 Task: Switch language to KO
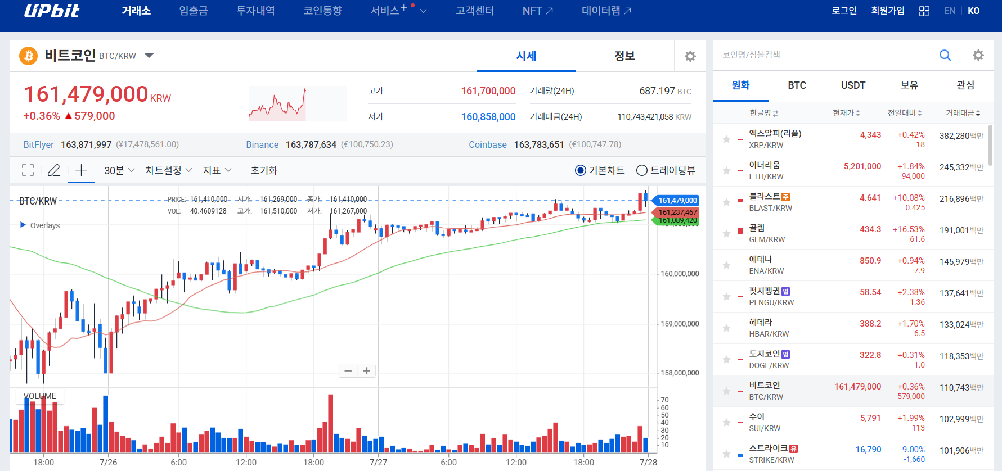click(x=974, y=11)
